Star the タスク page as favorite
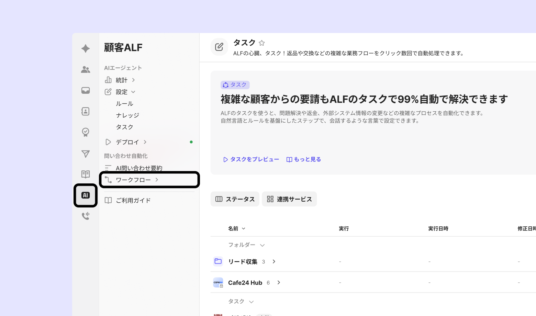 pyautogui.click(x=262, y=43)
